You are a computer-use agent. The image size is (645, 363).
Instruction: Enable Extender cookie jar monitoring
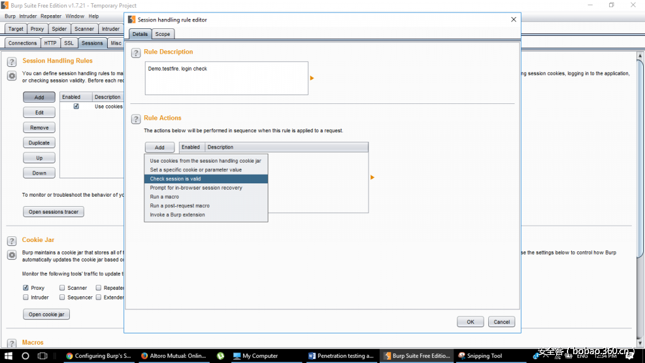coord(98,297)
